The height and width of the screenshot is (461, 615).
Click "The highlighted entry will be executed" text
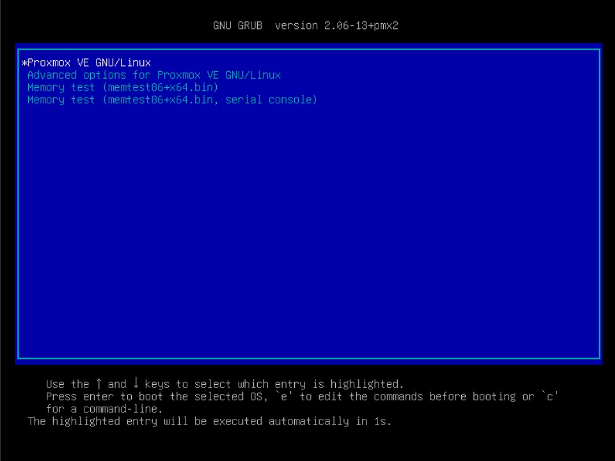(145, 421)
